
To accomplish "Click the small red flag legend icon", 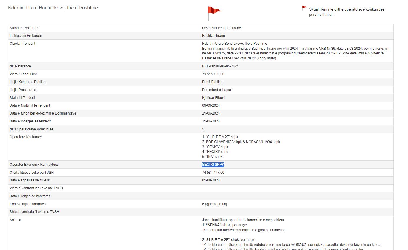I will pos(304,8).
